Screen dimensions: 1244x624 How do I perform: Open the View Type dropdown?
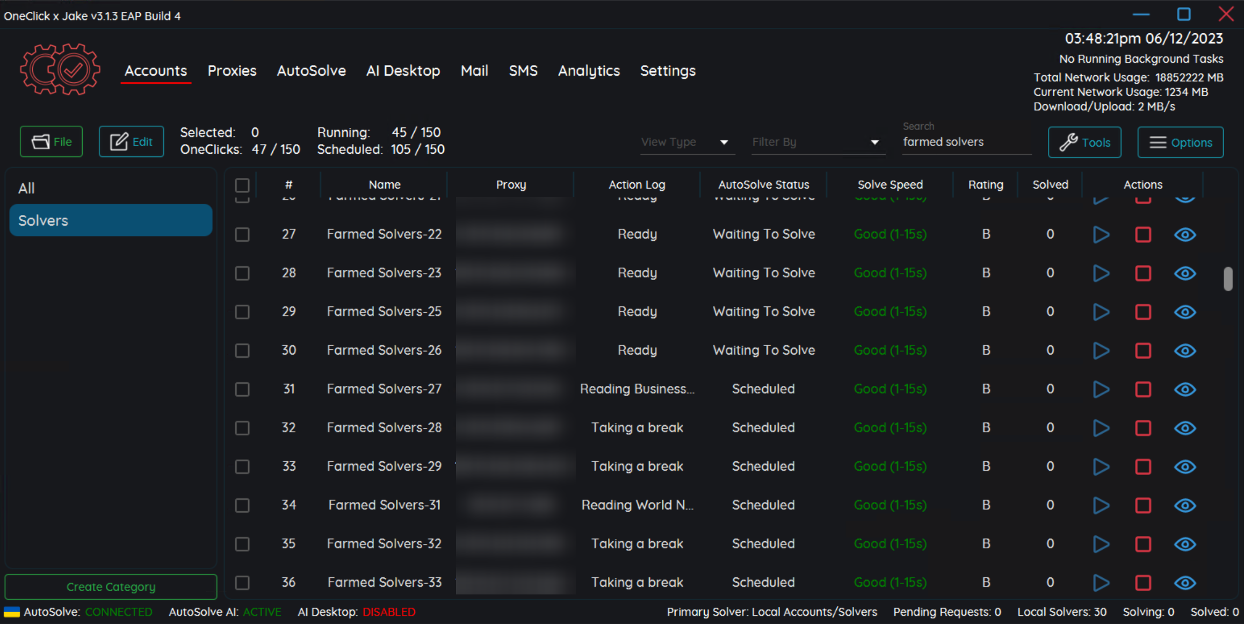[687, 142]
